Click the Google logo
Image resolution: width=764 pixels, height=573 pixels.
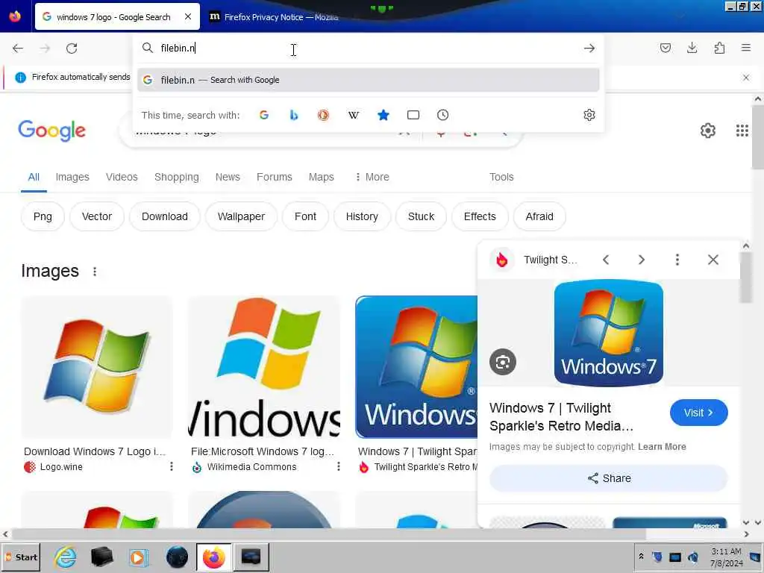tap(52, 131)
